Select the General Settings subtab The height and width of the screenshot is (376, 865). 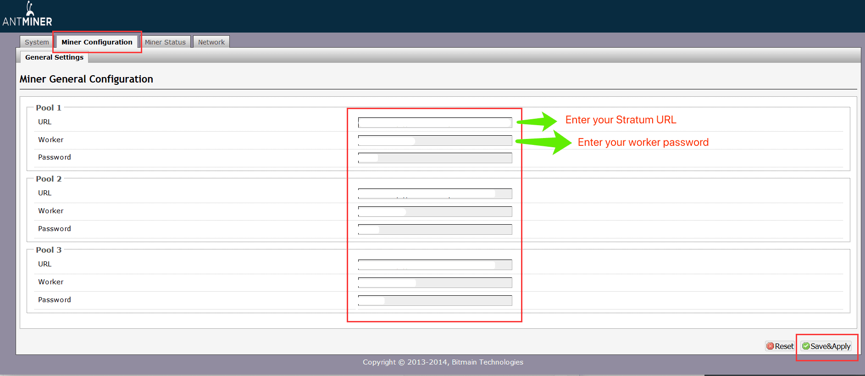(54, 57)
